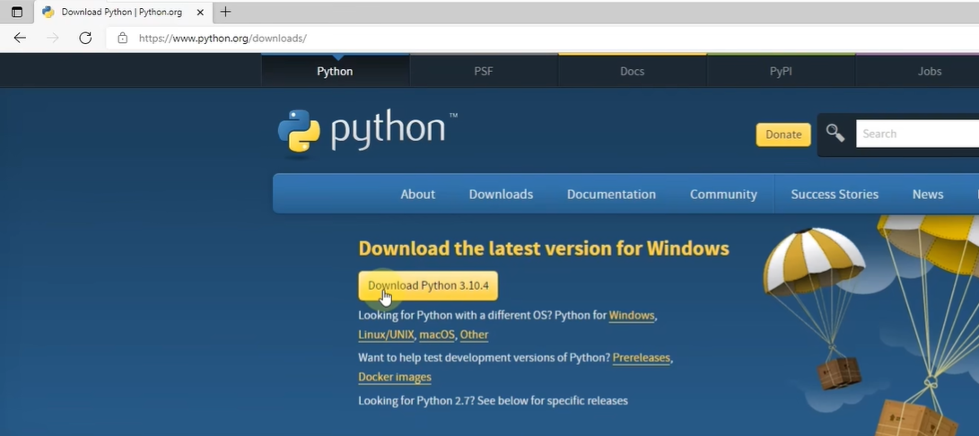
Task: Follow the Docker images link
Action: point(395,378)
